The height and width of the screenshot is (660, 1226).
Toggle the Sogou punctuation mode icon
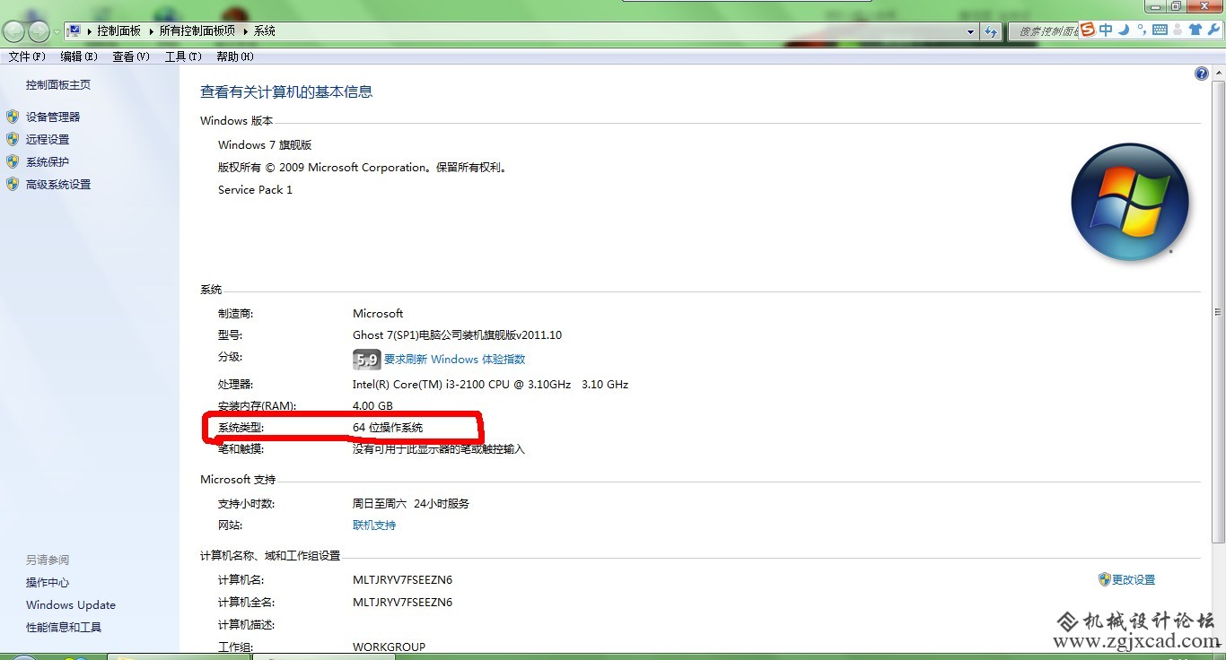pyautogui.click(x=1142, y=30)
